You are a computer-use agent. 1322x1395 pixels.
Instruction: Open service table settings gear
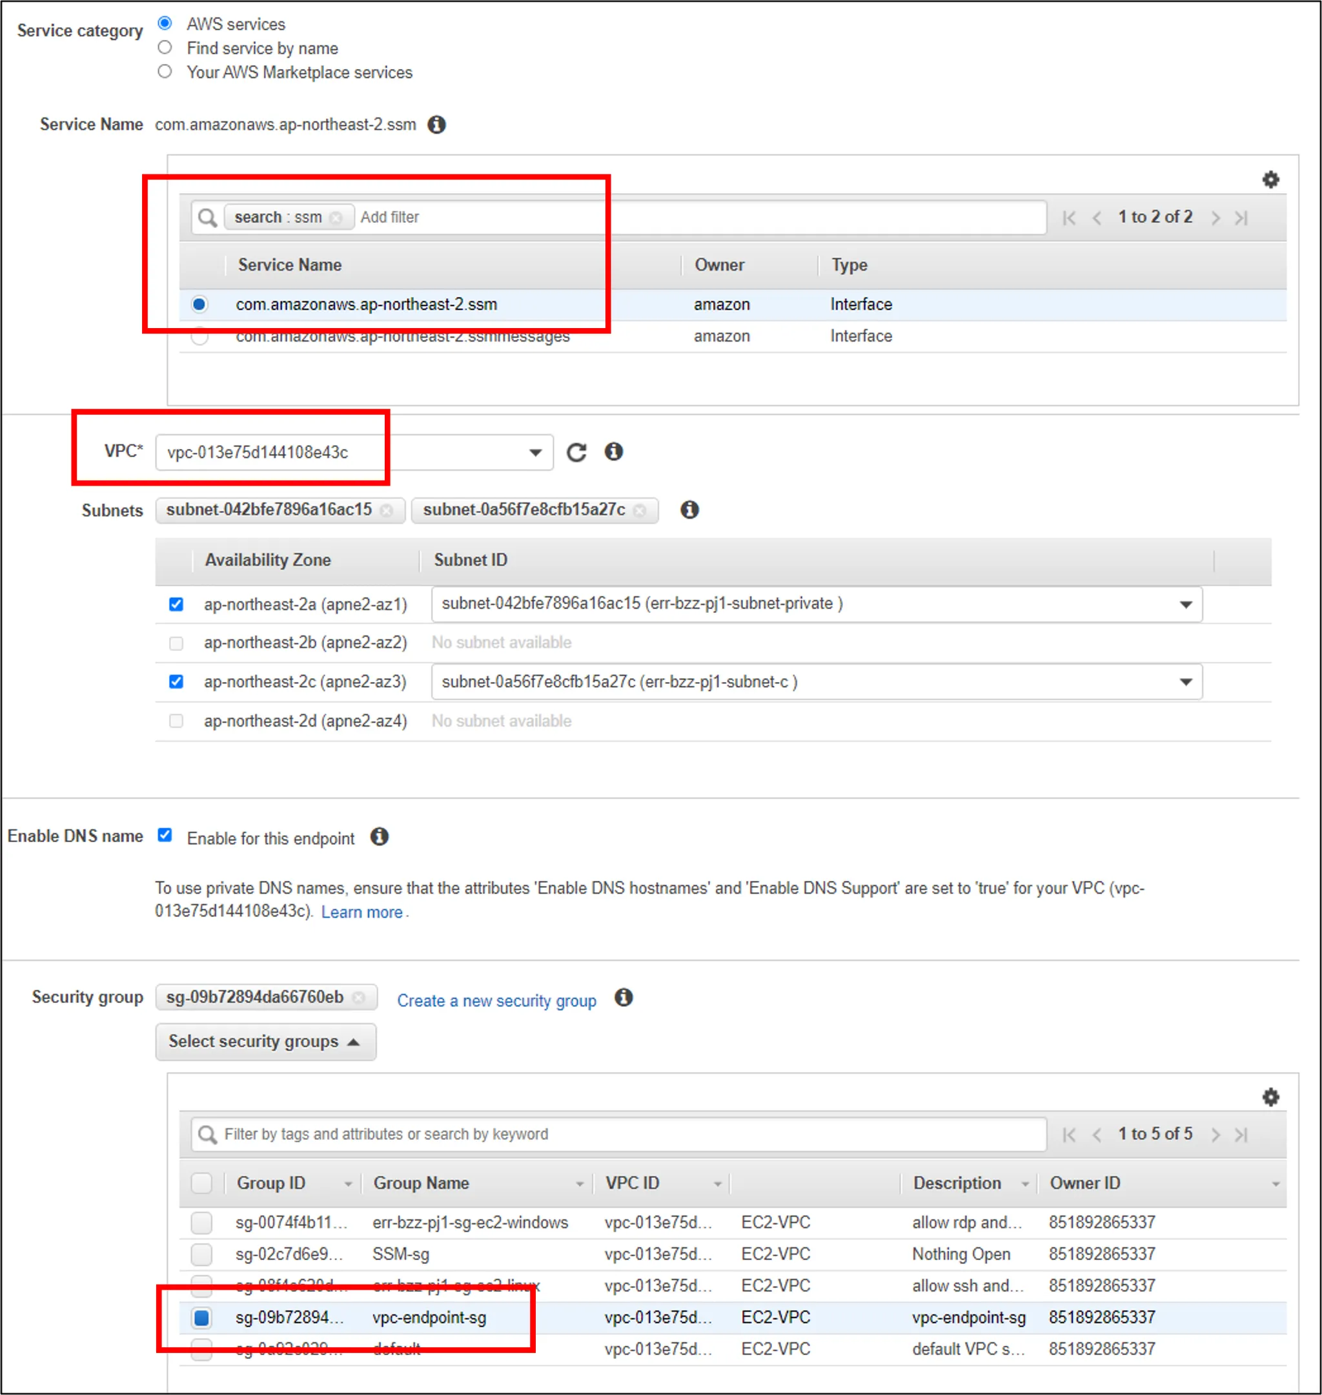[1270, 180]
